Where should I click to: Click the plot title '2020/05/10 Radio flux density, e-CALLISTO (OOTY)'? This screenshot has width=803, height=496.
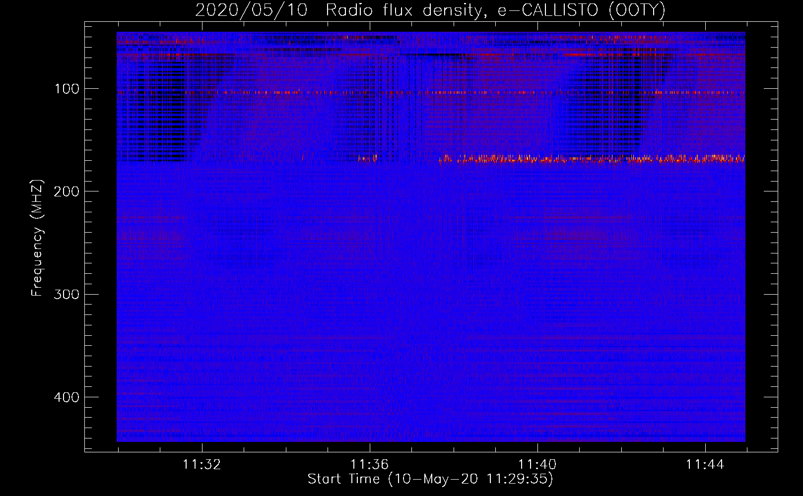point(430,10)
